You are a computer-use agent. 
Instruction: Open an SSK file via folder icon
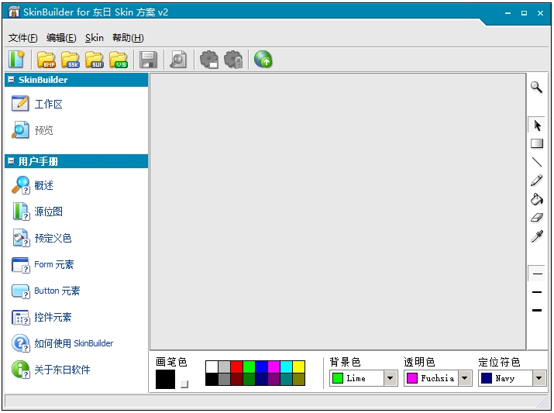click(71, 60)
